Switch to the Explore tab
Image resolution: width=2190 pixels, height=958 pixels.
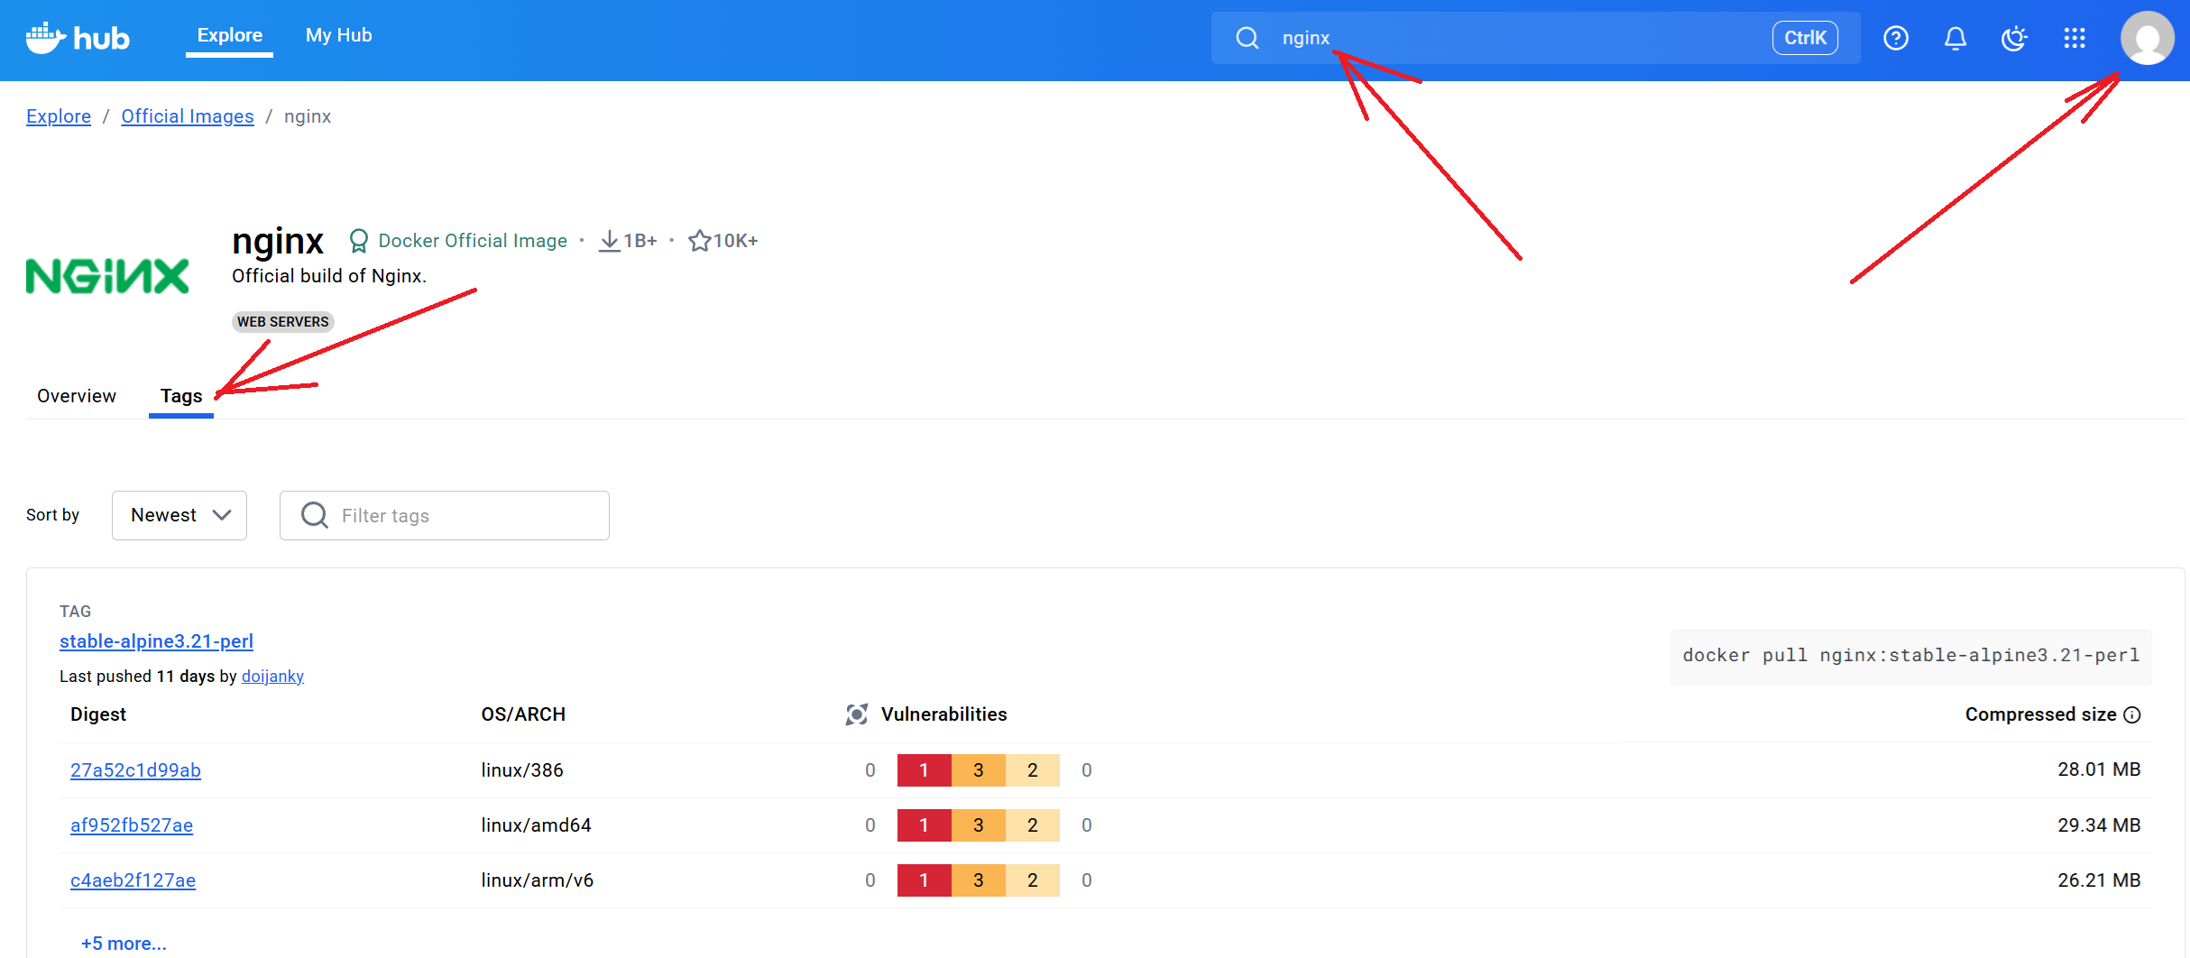point(230,36)
